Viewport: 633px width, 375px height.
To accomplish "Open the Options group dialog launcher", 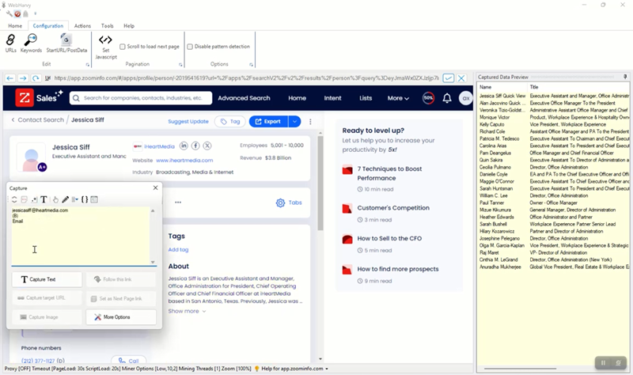I will point(251,65).
